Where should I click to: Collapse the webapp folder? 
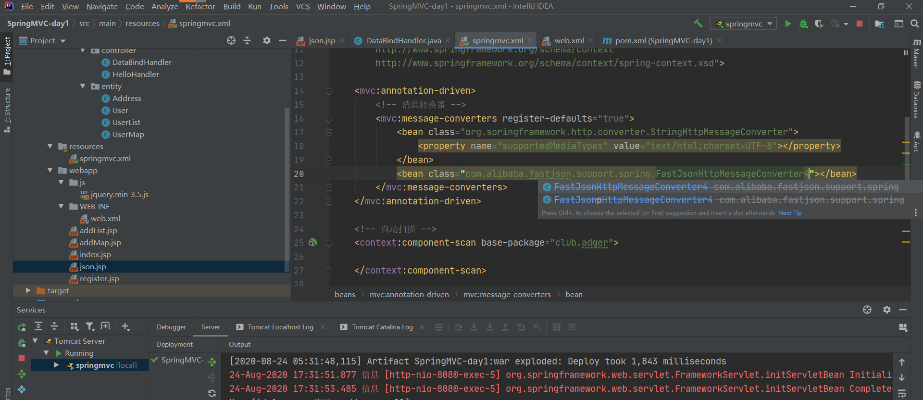pos(50,170)
